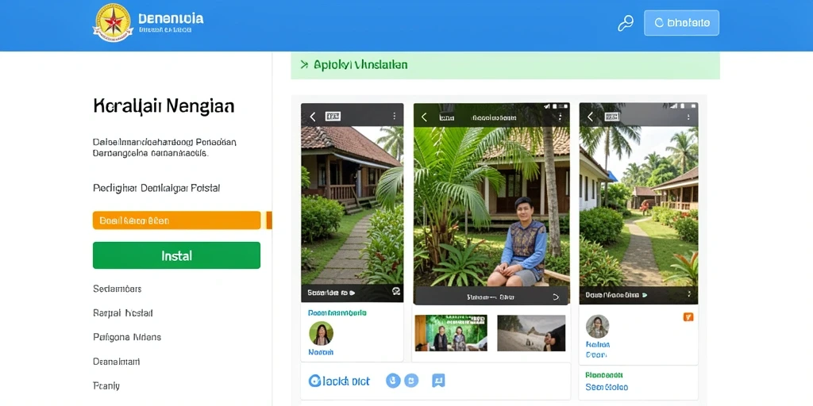Open the middle phone screenshot's three-dot menu
Screen dimensions: 813x406
click(560, 117)
